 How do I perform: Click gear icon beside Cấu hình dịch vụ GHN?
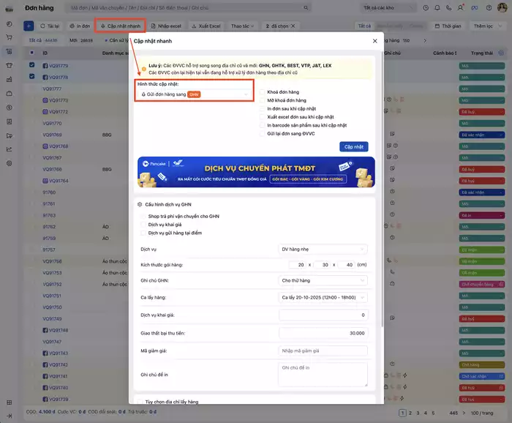pyautogui.click(x=139, y=204)
